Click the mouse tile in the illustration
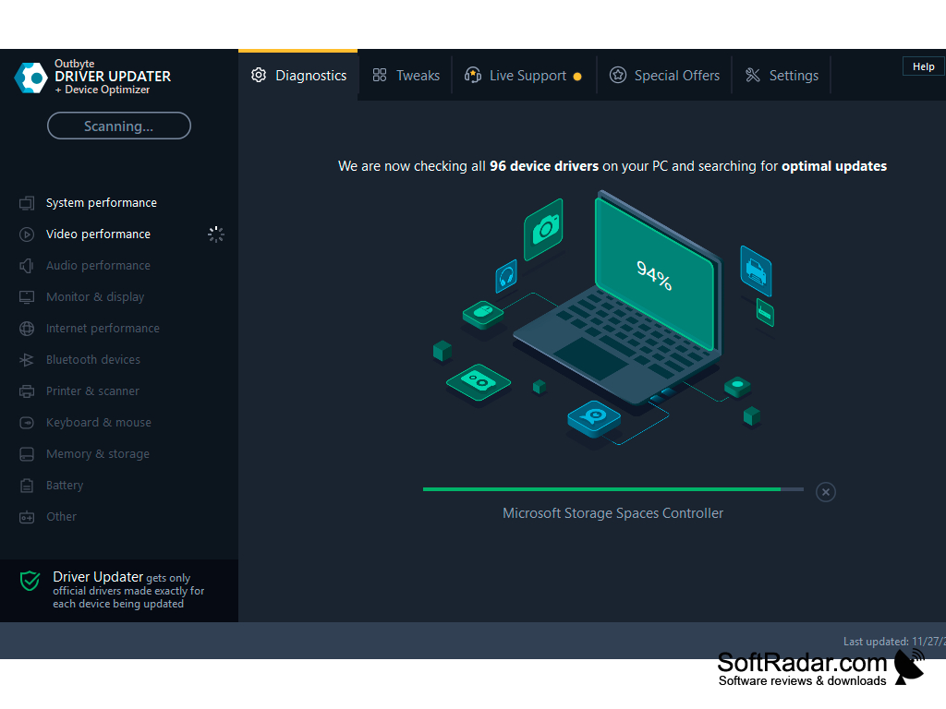The image size is (946, 709). coord(483,314)
